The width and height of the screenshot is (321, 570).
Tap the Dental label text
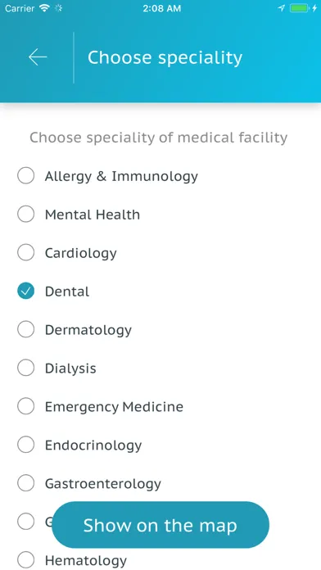point(67,292)
